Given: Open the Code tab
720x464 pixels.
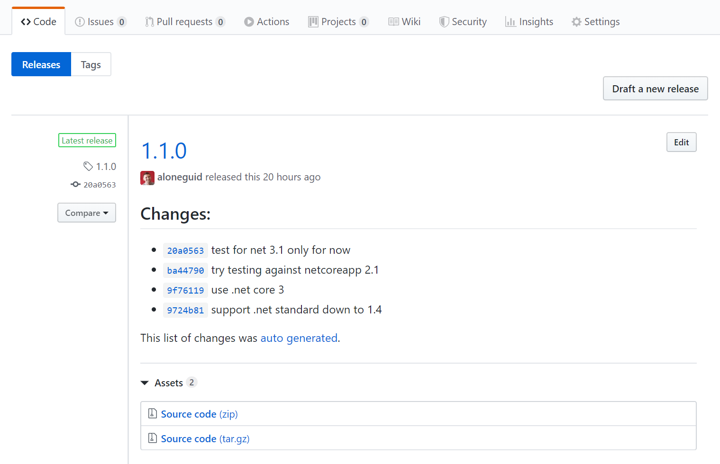Looking at the screenshot, I should 38,22.
